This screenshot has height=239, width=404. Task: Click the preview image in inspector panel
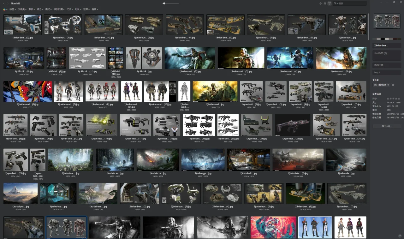tap(387, 21)
